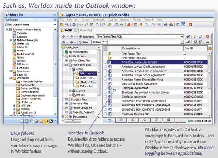Click the back arrow on Location bar
The image size is (218, 158).
64,37
